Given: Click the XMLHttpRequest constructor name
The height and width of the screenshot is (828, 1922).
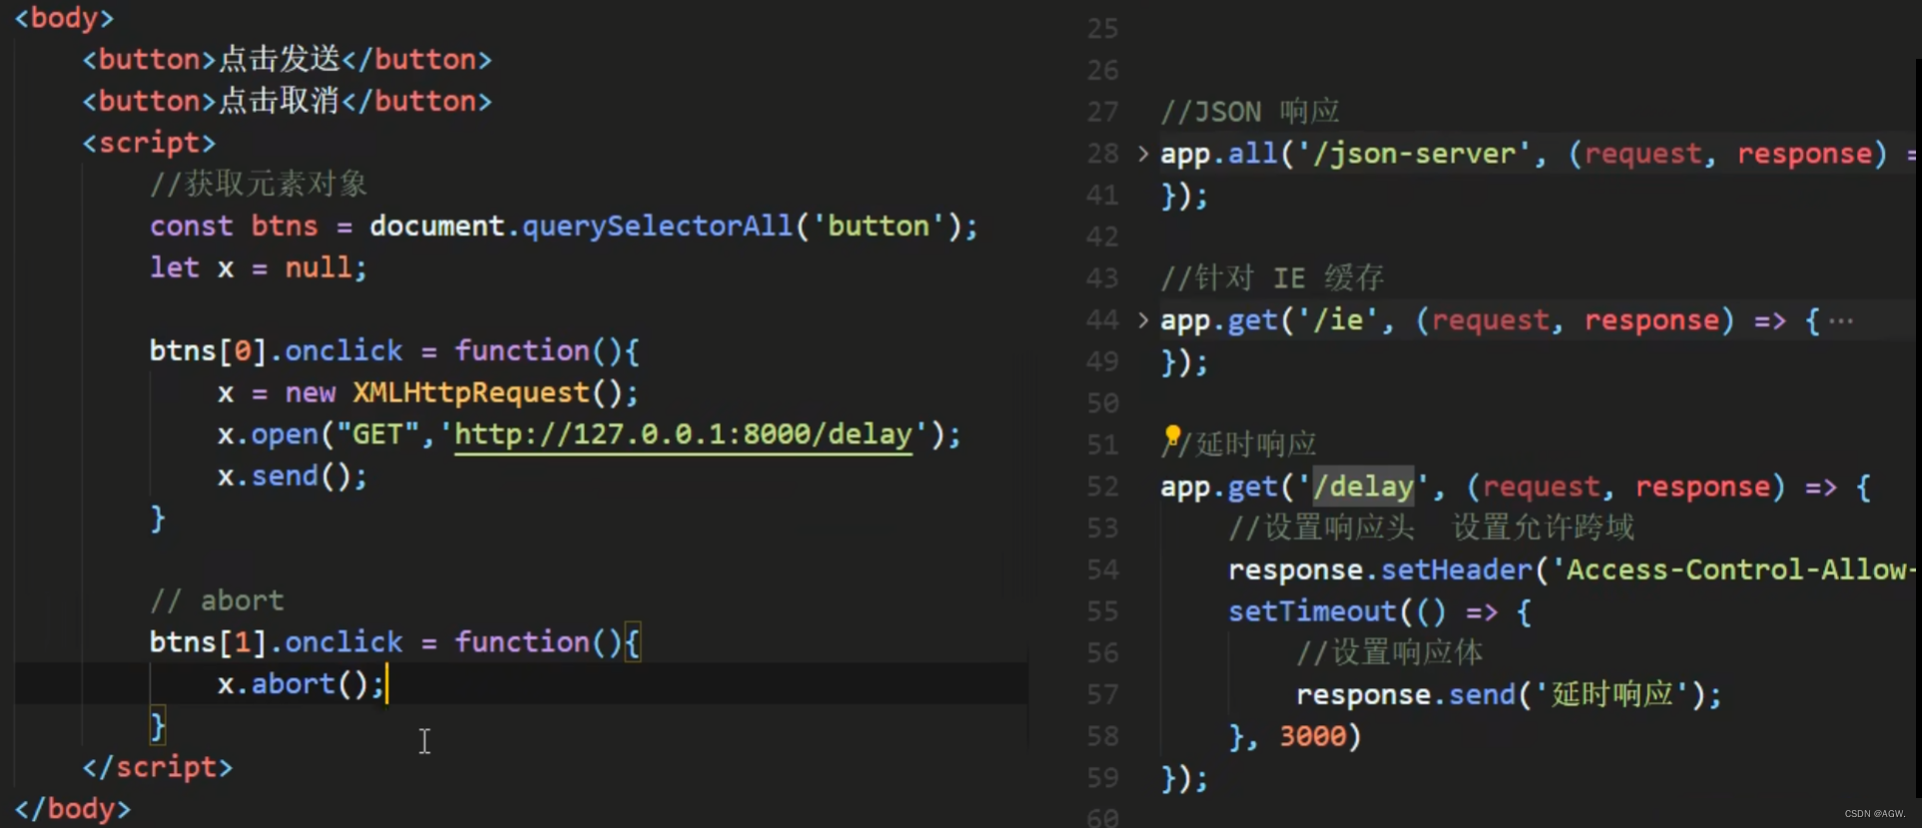Looking at the screenshot, I should (x=471, y=393).
